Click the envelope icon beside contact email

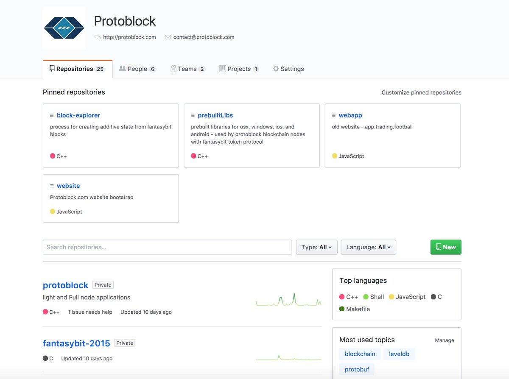168,37
